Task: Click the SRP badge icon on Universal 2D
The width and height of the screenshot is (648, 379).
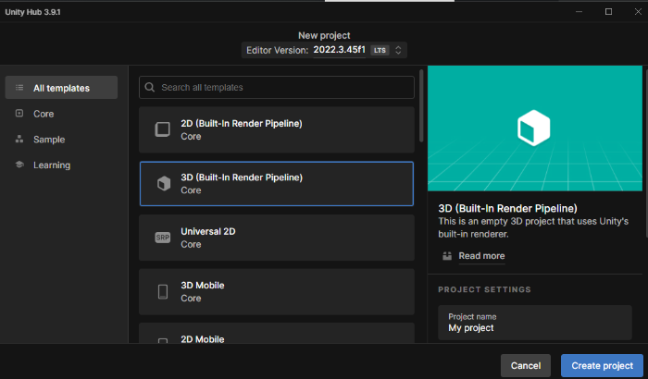Action: 162,238
